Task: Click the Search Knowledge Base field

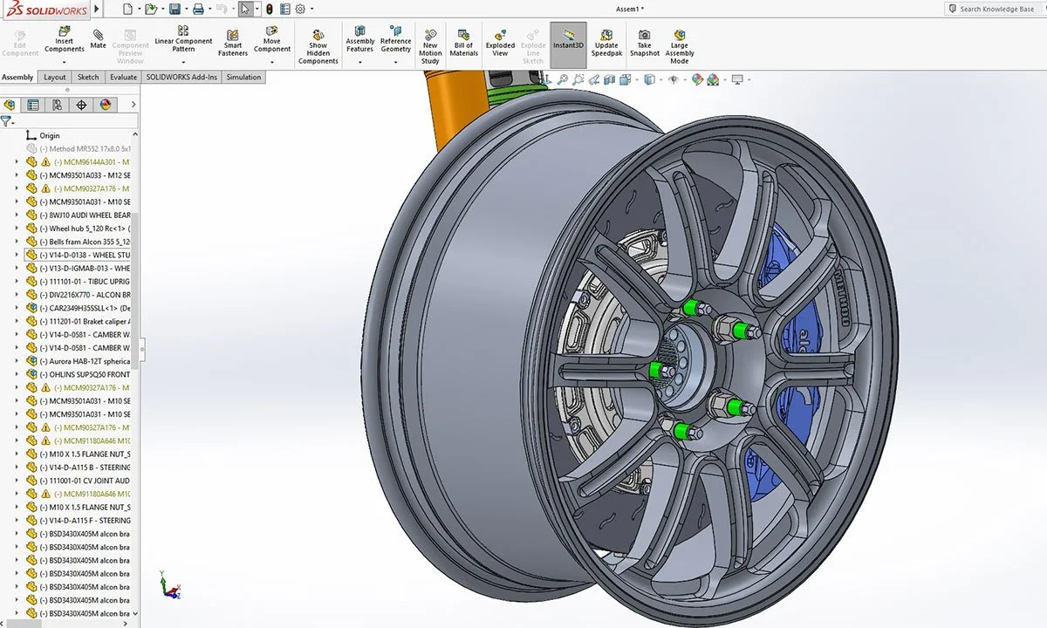Action: pos(995,8)
